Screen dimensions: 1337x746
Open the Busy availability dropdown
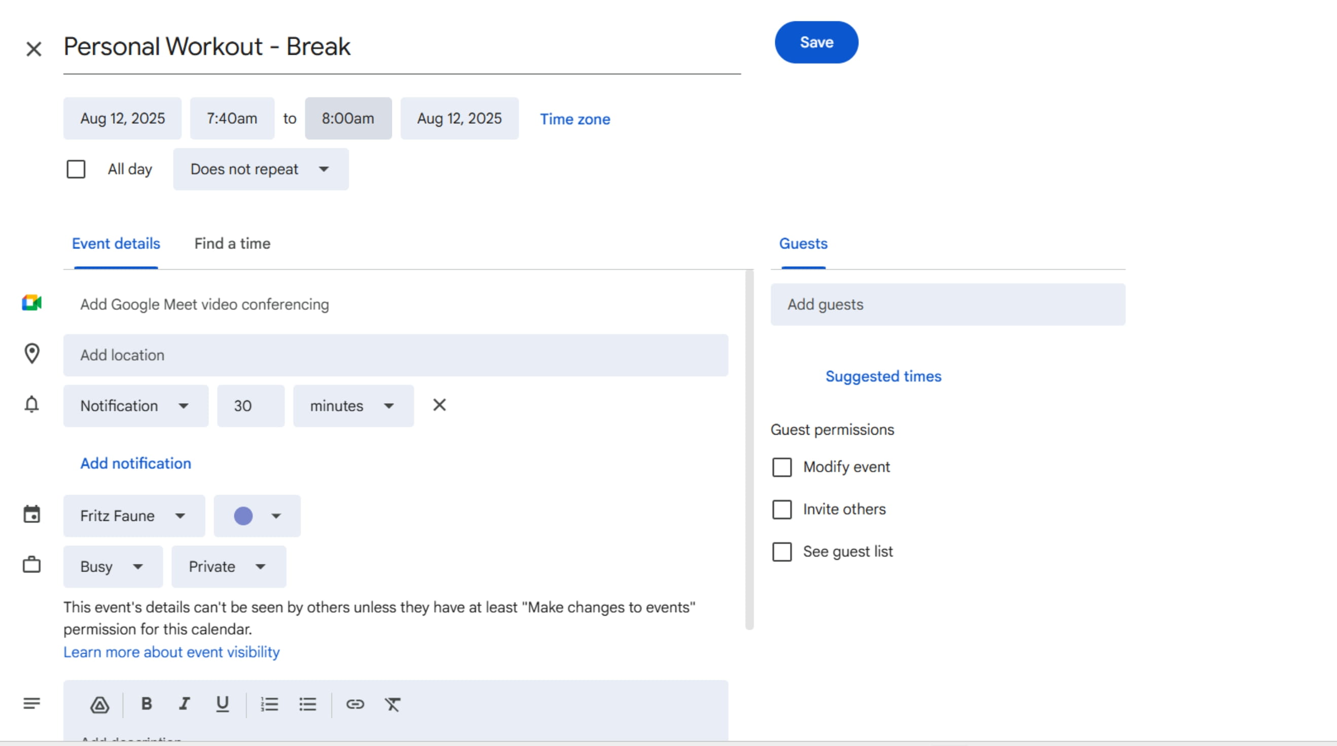(113, 566)
